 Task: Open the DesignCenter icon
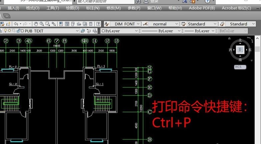click(67, 24)
